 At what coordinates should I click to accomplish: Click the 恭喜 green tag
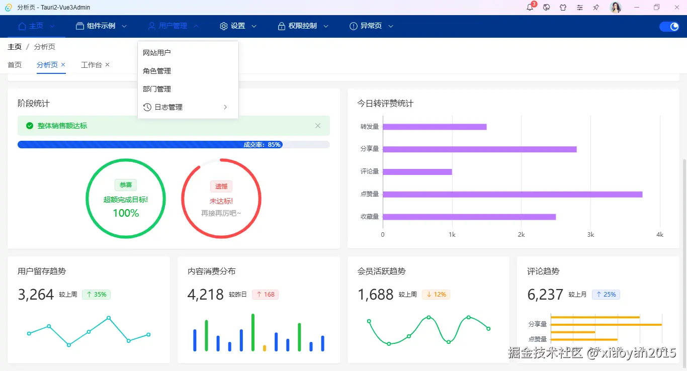point(126,185)
